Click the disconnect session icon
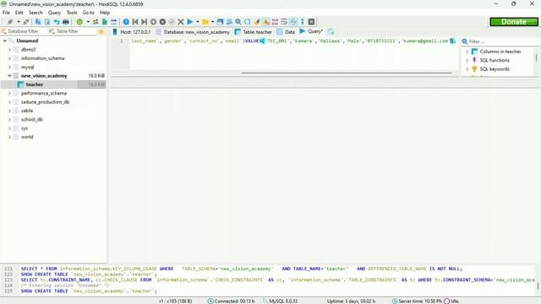541x304 pixels. [26, 22]
